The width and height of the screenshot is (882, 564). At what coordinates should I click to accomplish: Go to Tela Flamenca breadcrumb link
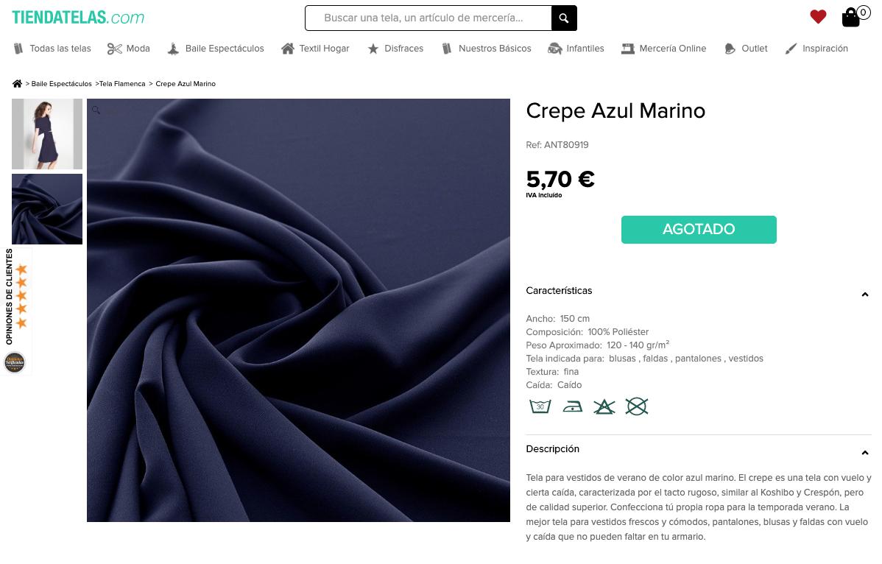(122, 84)
